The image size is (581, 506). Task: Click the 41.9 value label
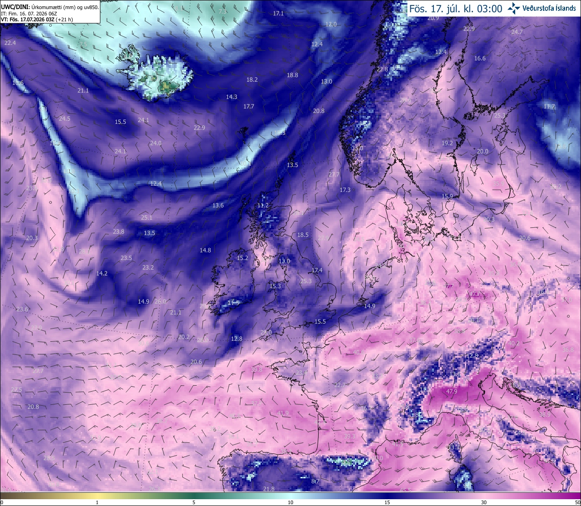283,413
